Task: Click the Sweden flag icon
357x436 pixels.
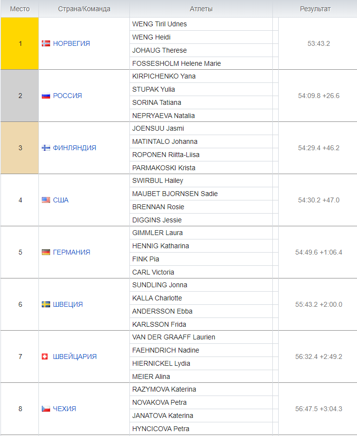Action: (46, 304)
